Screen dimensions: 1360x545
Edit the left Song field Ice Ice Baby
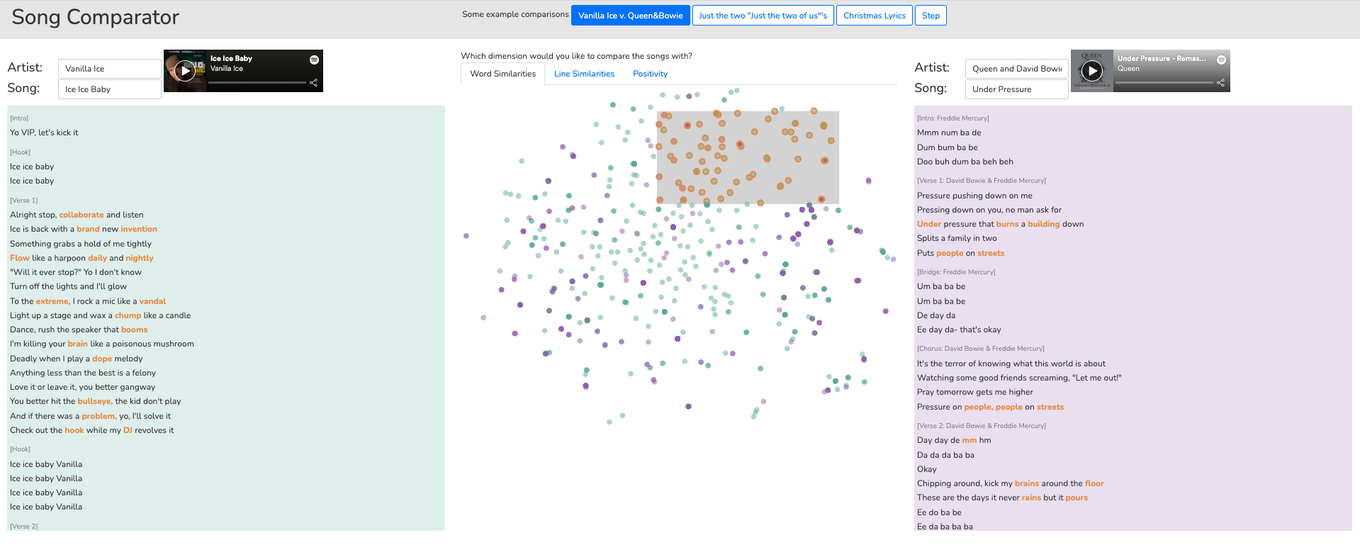coord(109,89)
